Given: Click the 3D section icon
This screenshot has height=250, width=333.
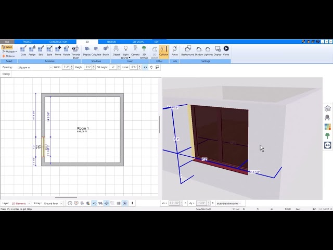Looking at the screenshot, I should 155,52.
